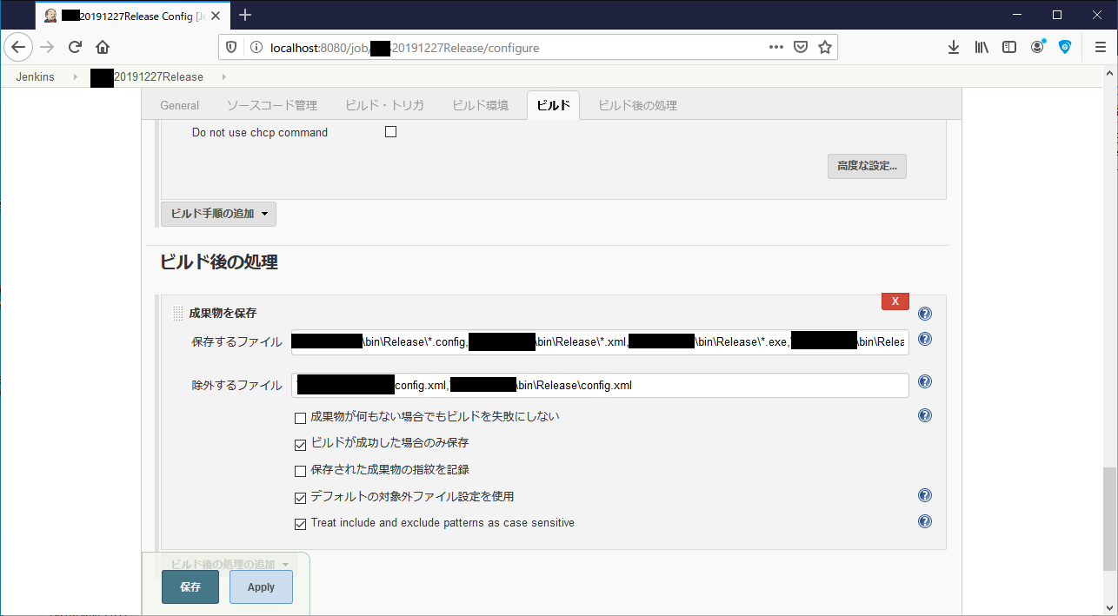1118x616 pixels.
Task: Select the 20191227Release Config browser tab
Action: click(x=131, y=16)
